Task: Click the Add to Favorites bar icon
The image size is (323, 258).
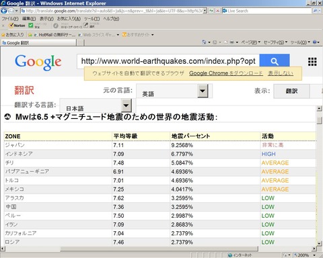Action: coord(30,35)
